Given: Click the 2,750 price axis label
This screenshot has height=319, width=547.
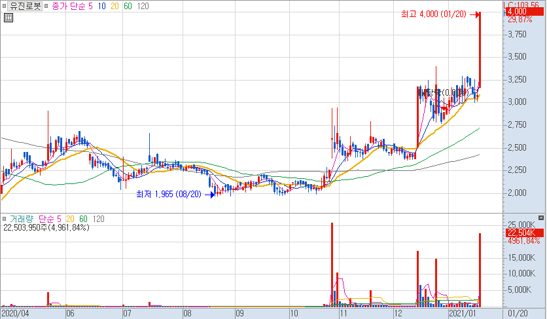Looking at the screenshot, I should [517, 124].
